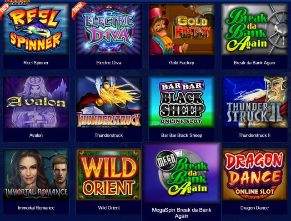The image size is (291, 221).
Task: Play the Thunderstruck game image
Action: 109,102
